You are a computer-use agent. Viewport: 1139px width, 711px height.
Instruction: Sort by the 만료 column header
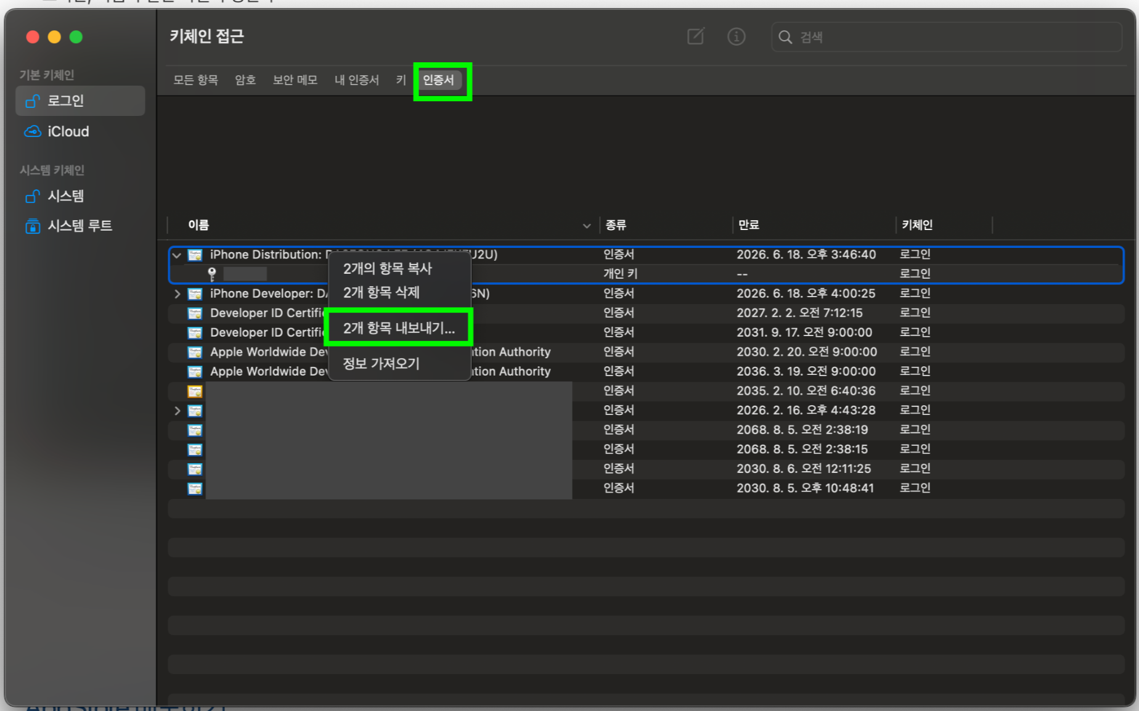coord(749,225)
